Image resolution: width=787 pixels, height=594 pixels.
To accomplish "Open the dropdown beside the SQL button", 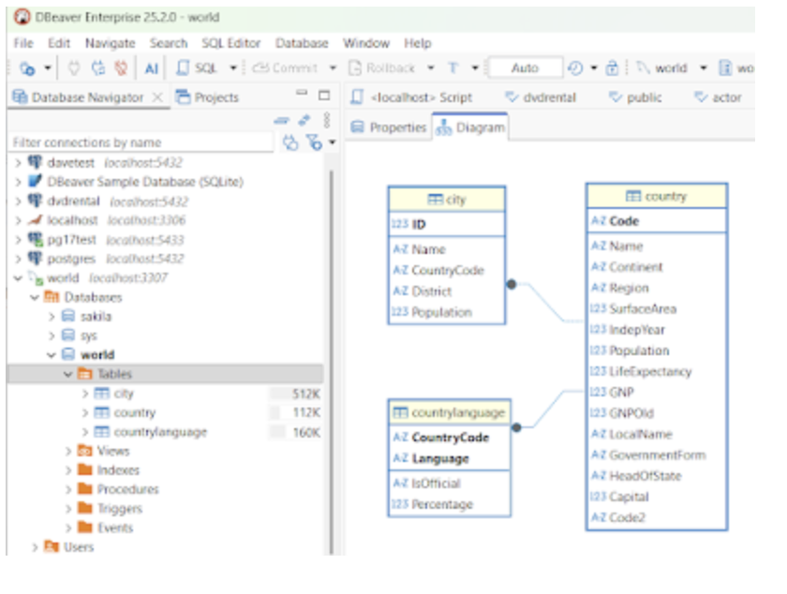I will point(233,67).
